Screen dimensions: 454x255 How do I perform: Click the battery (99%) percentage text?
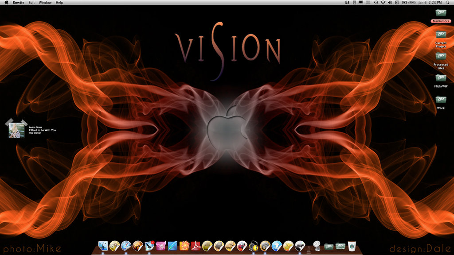(412, 2)
